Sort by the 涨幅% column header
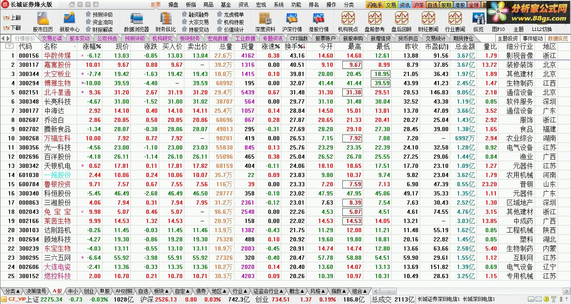Viewport: 571px width, 304px height. click(92, 46)
